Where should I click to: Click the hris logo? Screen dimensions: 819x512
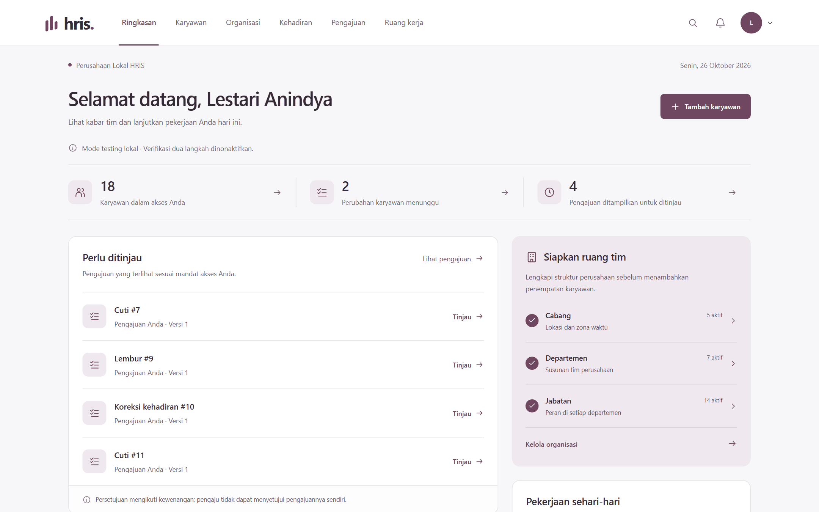click(69, 23)
